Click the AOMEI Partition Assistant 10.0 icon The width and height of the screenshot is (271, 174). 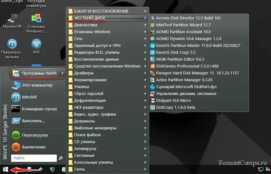[152, 32]
